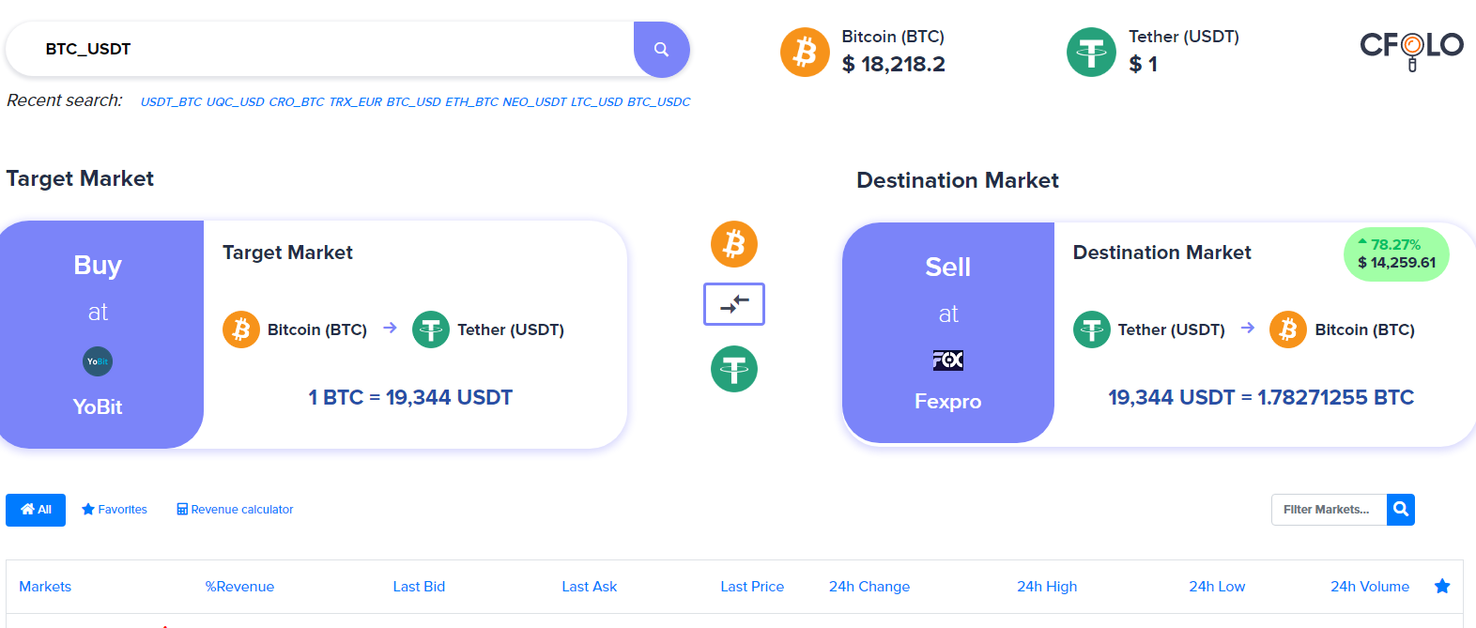Click the USDT_BTC recent search link
Image resolution: width=1476 pixels, height=628 pixels.
click(171, 102)
